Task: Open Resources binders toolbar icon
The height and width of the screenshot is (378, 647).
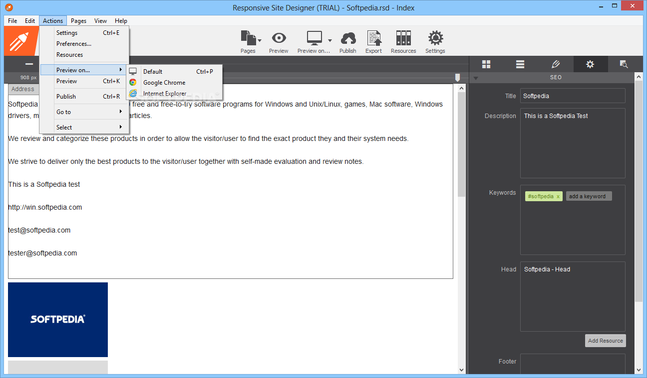Action: [403, 38]
